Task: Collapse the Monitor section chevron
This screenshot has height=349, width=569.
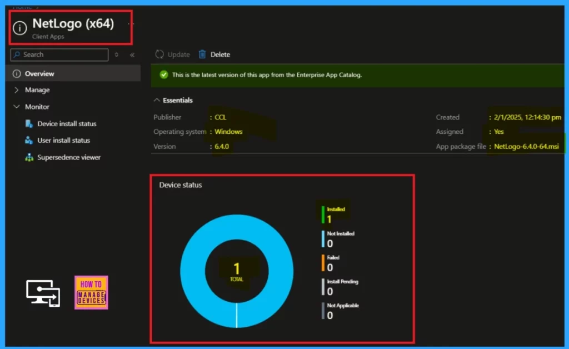Action: (16, 107)
